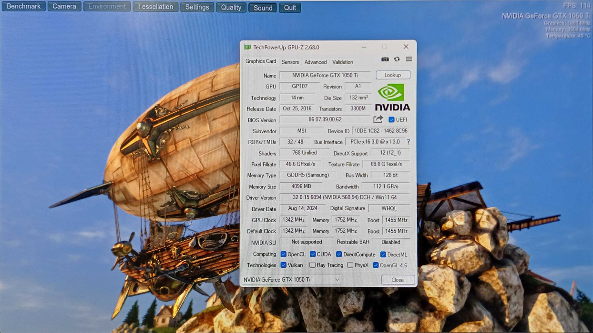Take a GPU-Z screenshot with camera icon

point(385,59)
